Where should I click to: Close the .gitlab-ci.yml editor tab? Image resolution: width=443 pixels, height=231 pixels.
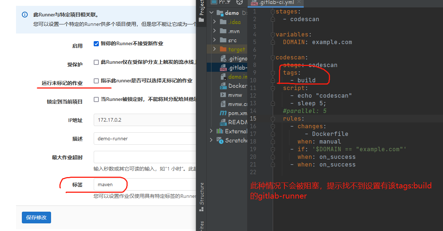[299, 2]
